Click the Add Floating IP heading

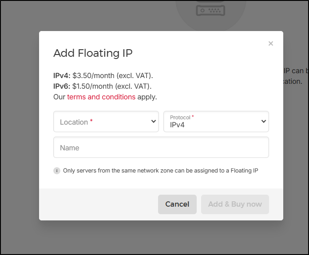pos(93,53)
